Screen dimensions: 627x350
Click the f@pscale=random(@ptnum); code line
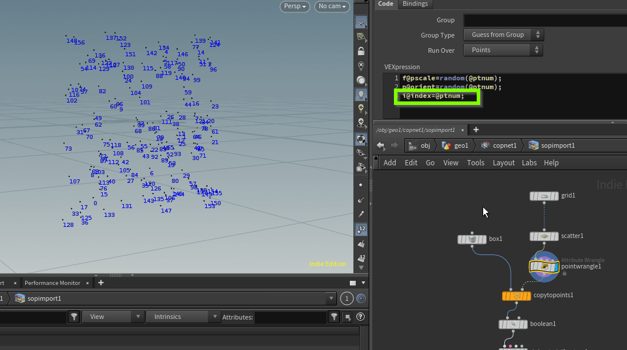click(x=451, y=79)
